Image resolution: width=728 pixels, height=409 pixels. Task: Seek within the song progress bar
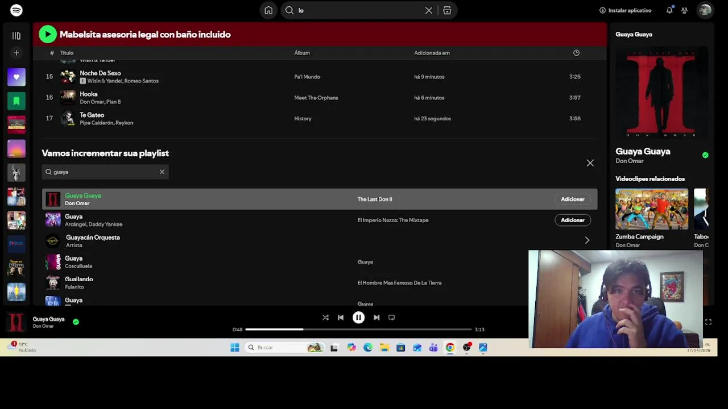pyautogui.click(x=358, y=329)
